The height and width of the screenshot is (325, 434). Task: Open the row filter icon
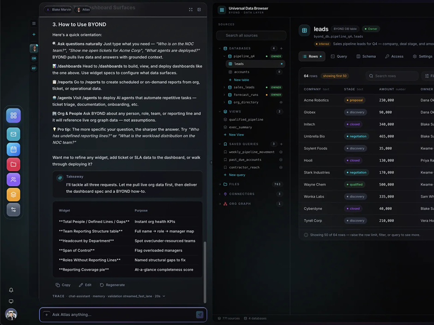(428, 76)
